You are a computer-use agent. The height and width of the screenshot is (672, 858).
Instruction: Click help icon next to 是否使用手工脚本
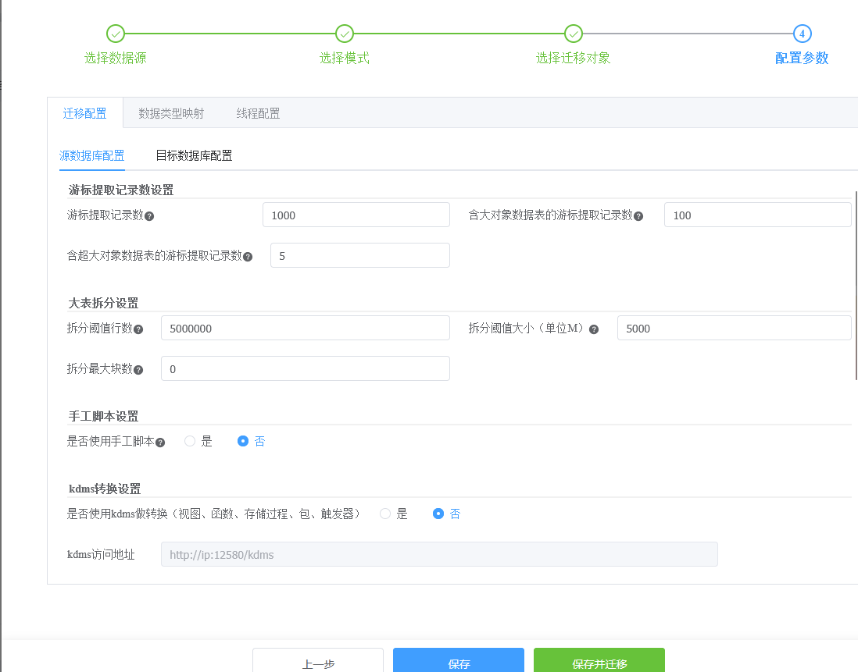click(160, 443)
